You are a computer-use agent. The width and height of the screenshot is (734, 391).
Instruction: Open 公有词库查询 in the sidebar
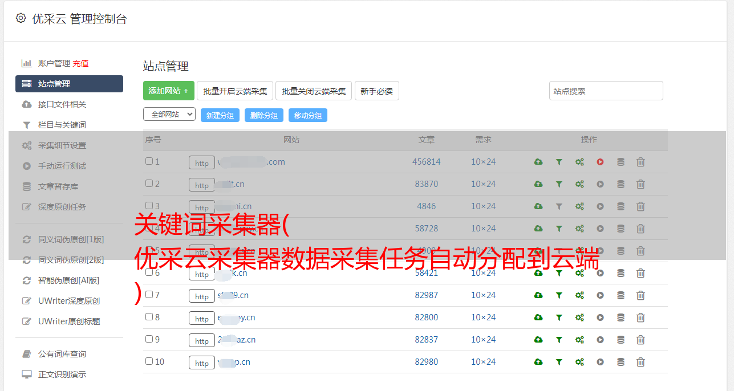pyautogui.click(x=62, y=354)
